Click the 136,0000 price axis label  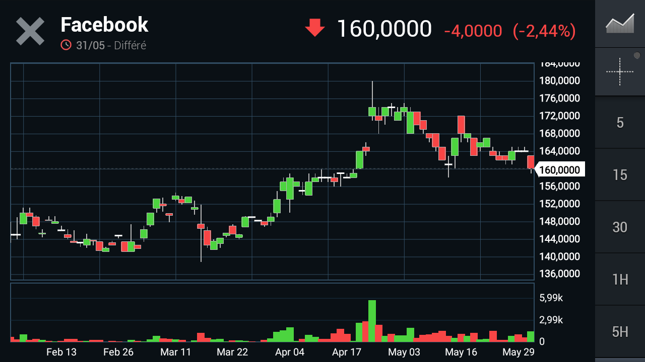pyautogui.click(x=559, y=274)
